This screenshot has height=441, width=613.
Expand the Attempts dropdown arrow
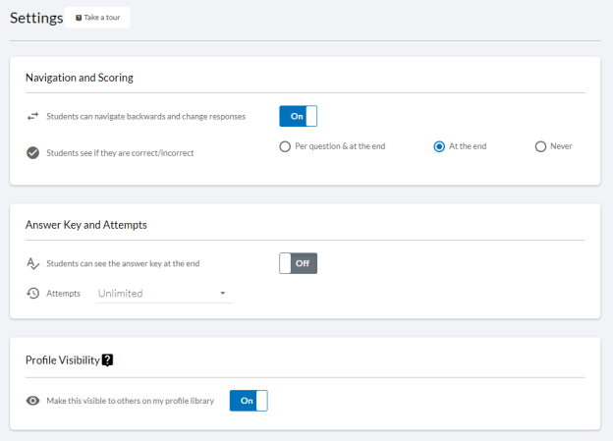coord(223,294)
